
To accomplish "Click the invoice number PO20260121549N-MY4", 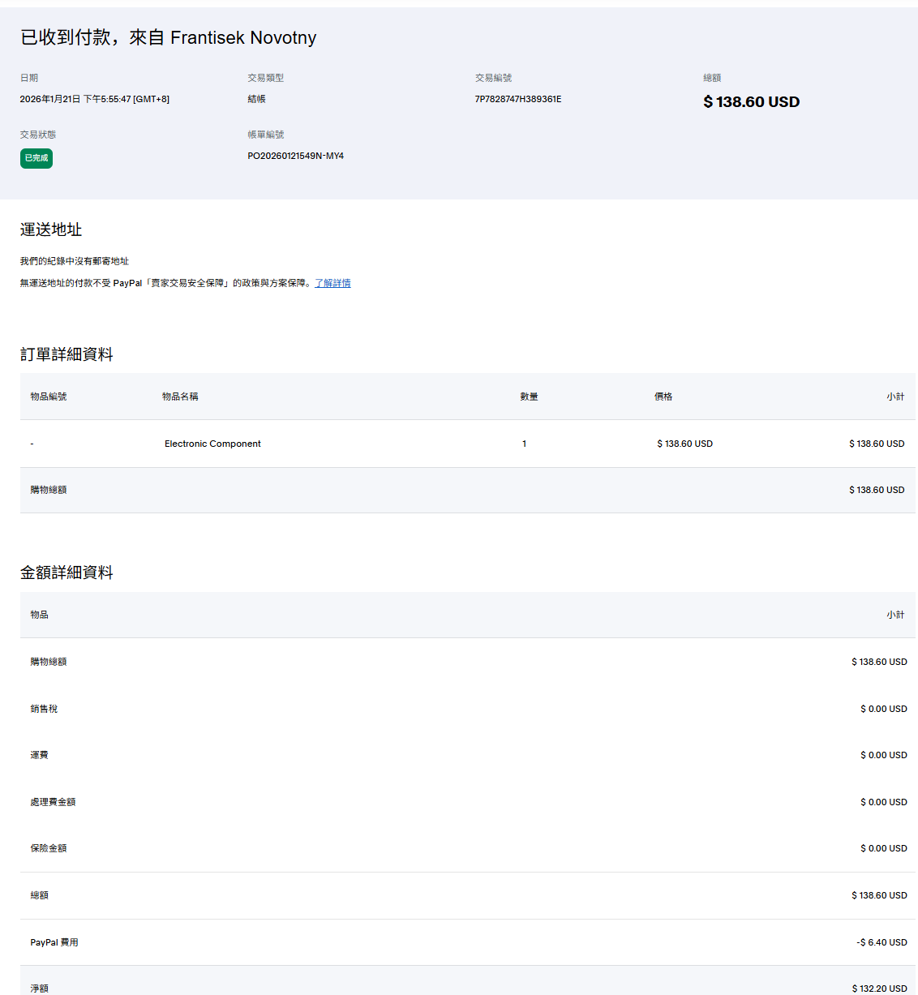I will coord(295,156).
